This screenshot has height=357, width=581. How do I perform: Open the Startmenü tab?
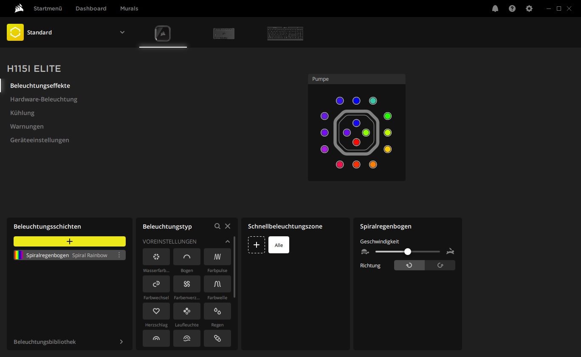[x=48, y=8]
